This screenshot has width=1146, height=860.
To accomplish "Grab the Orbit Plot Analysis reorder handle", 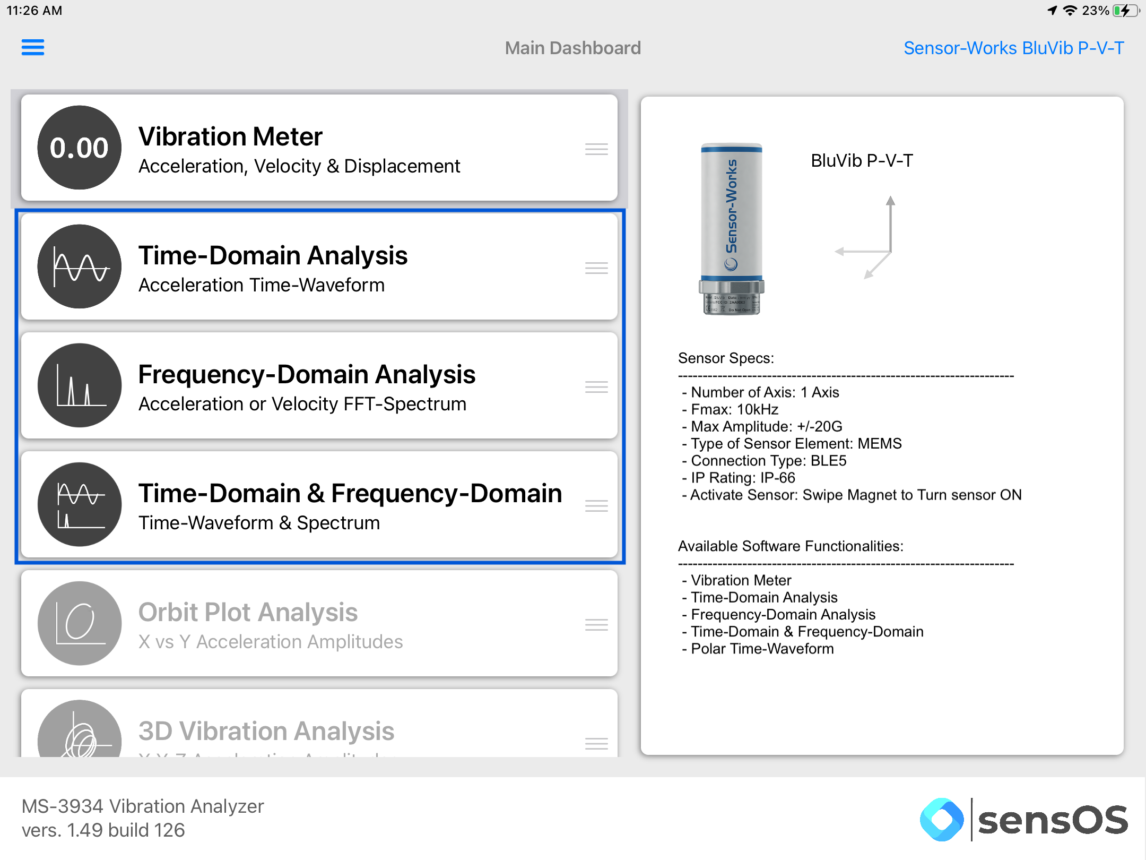I will point(596,625).
